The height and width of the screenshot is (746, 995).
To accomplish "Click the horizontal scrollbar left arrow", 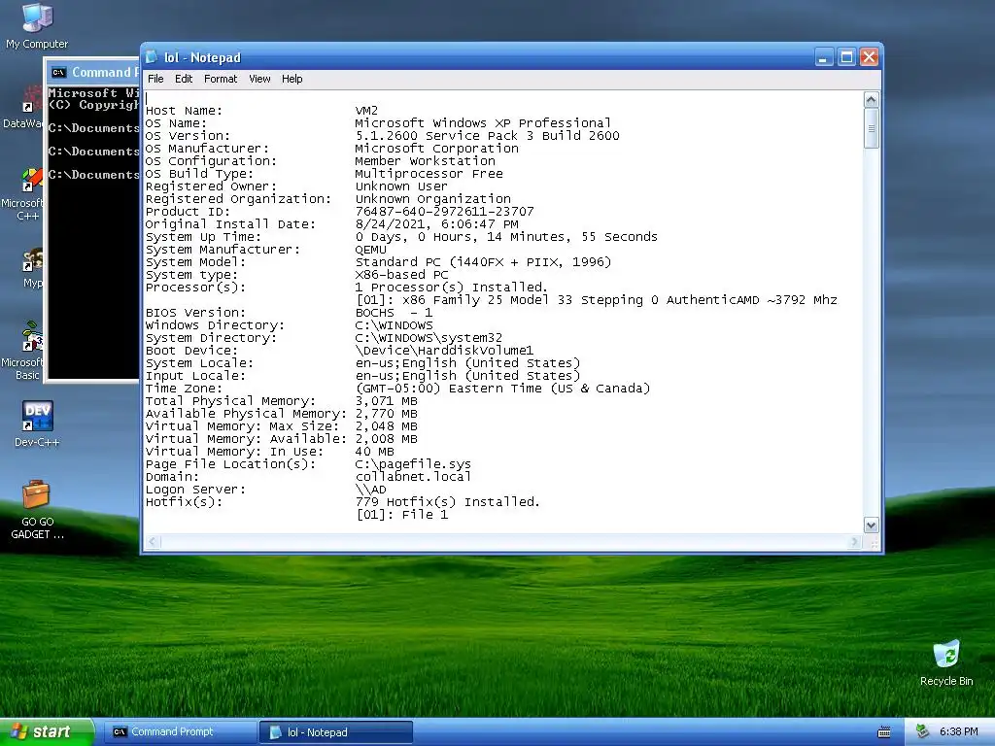I will tap(153, 542).
